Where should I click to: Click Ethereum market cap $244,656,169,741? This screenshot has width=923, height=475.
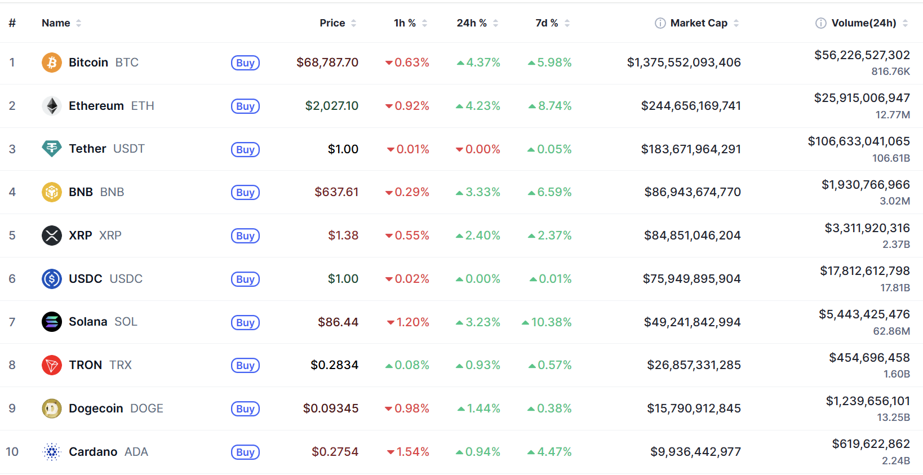tap(691, 106)
